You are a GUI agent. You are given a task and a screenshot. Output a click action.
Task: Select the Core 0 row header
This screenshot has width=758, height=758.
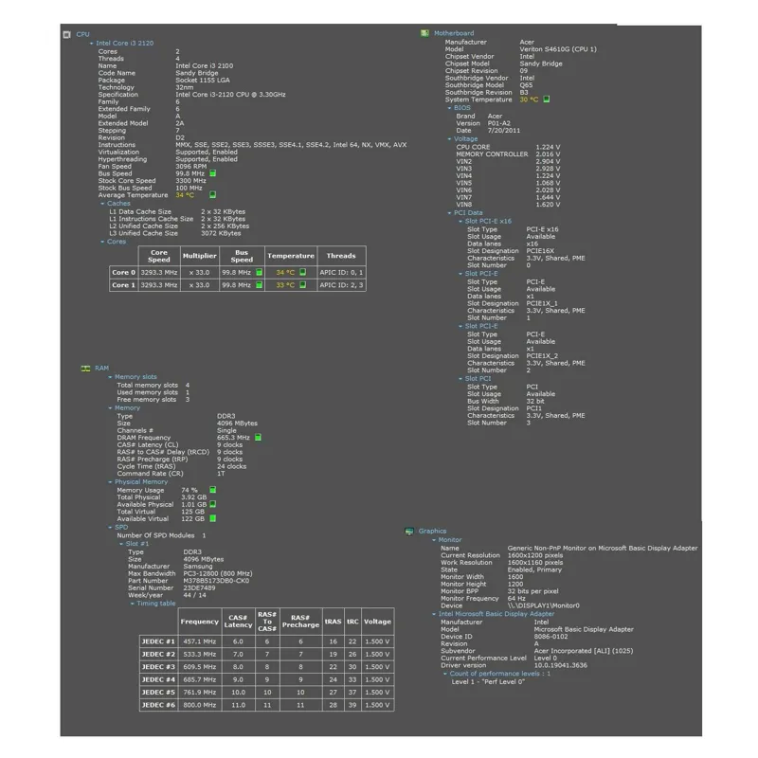coord(124,273)
